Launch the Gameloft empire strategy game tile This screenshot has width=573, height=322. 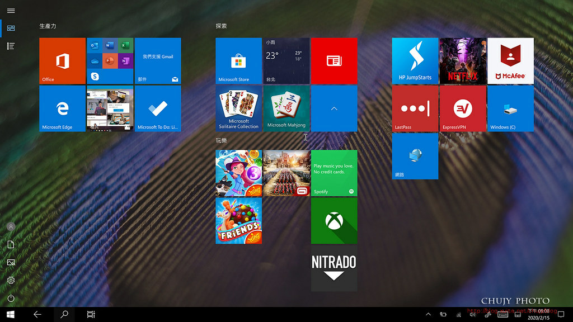[286, 173]
